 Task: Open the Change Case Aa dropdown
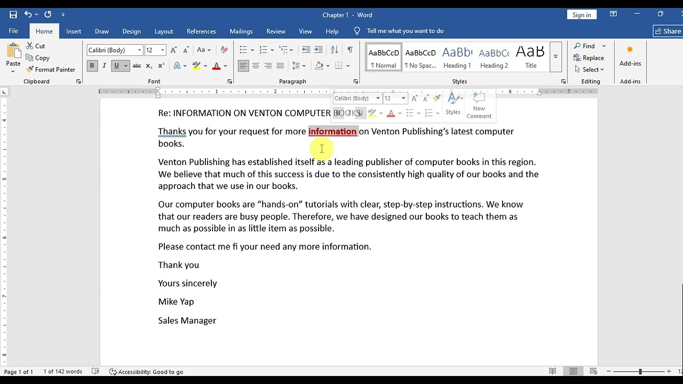click(x=204, y=50)
